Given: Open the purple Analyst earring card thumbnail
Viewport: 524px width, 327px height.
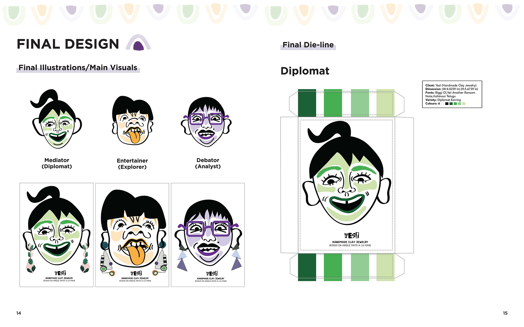Looking at the screenshot, I should coord(208,235).
